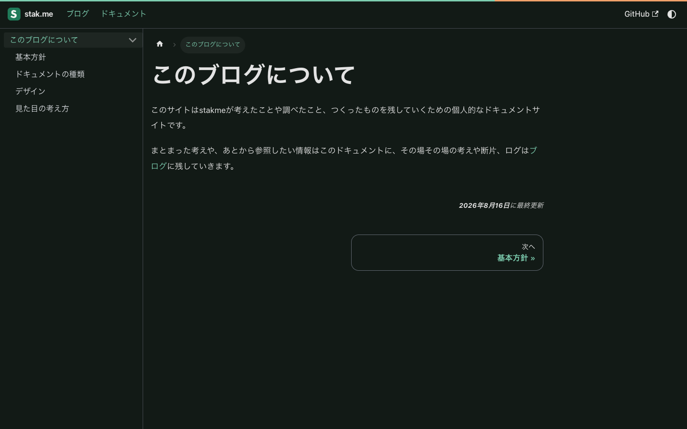Click the external link icon beside GitHub
Image resolution: width=687 pixels, height=429 pixels.
(x=655, y=14)
